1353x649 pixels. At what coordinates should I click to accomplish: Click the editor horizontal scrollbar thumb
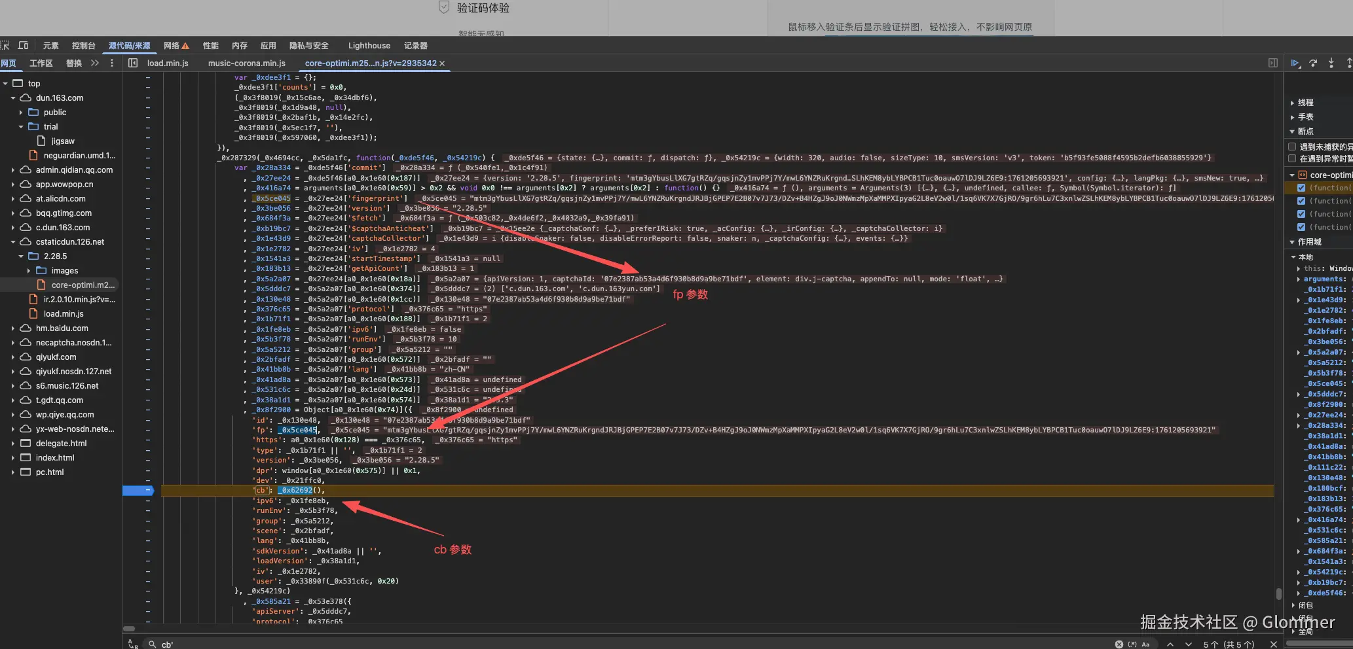click(x=129, y=629)
